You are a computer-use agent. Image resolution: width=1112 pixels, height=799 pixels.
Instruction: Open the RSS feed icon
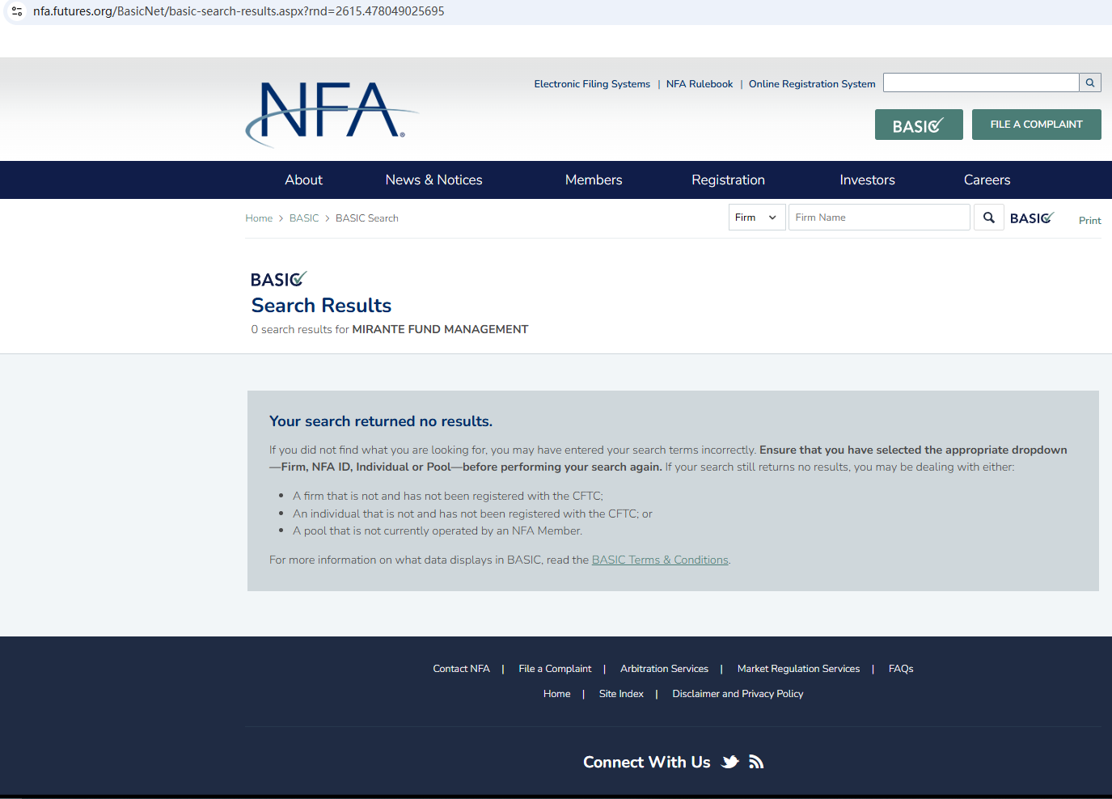click(x=756, y=762)
